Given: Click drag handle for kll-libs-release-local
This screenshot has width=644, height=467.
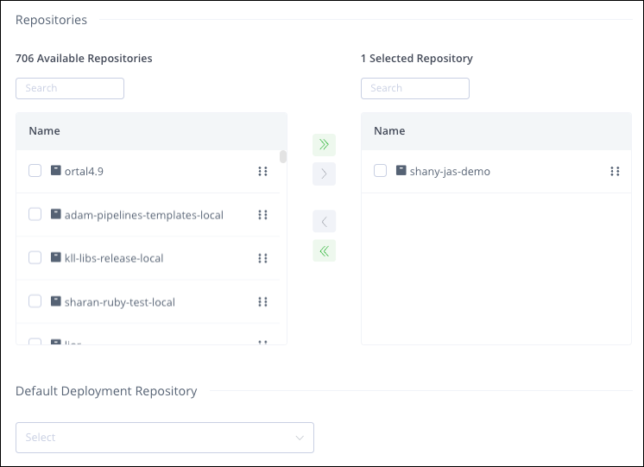Looking at the screenshot, I should 262,258.
